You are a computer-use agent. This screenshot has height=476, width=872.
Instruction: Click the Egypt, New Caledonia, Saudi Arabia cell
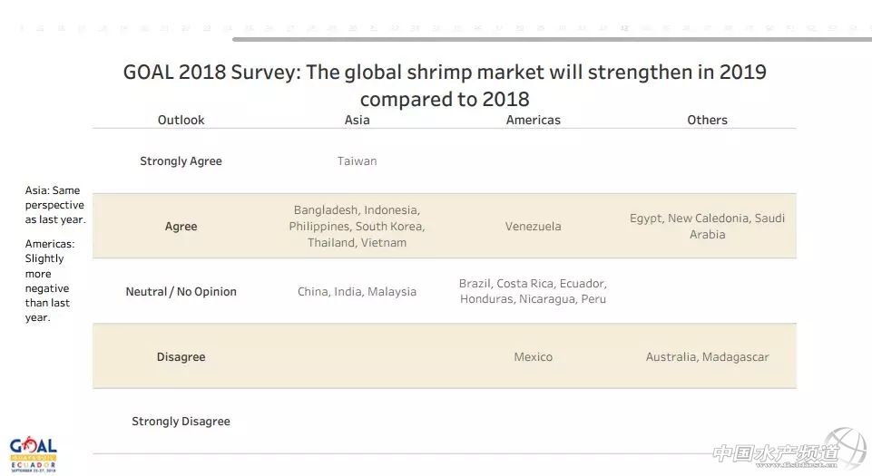click(x=707, y=227)
